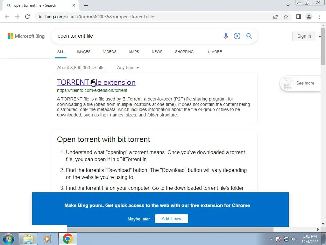Expand the MORE search categories
Screen dimensions: 326x245
tap(215, 52)
